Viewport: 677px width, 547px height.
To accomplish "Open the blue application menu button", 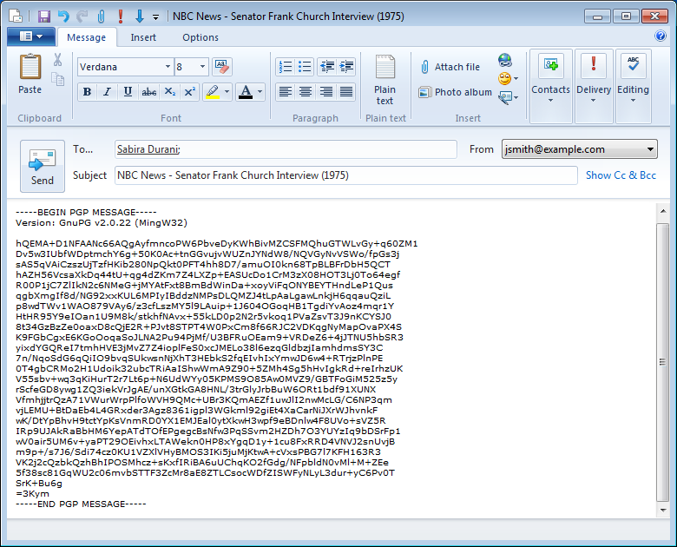I will 31,36.
